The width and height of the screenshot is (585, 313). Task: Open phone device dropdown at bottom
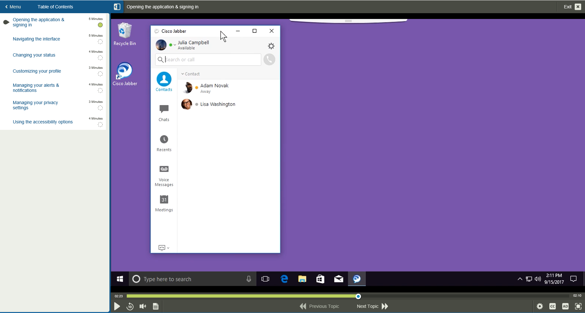(164, 248)
